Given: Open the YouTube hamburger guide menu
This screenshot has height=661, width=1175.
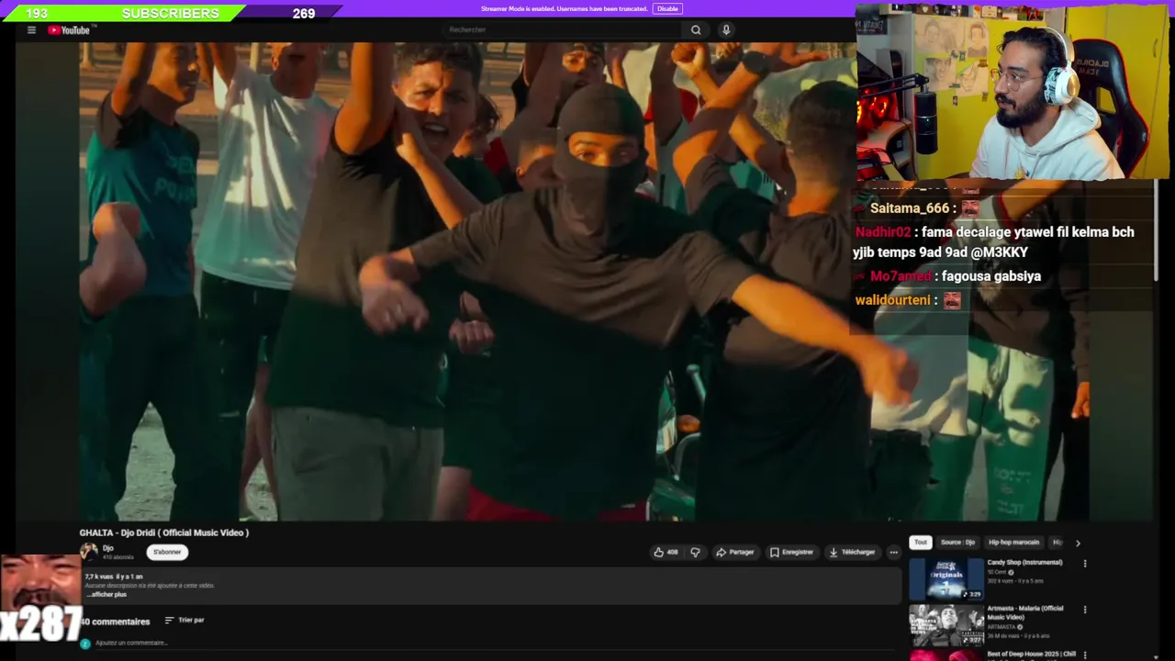Looking at the screenshot, I should [31, 30].
